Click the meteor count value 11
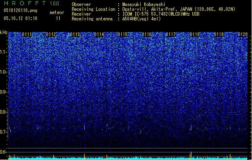The height and width of the screenshot is (160, 252). click(58, 18)
